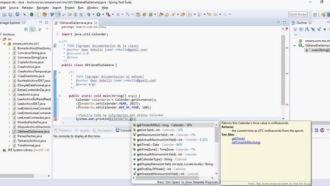This screenshot has width=330, height=186.
Task: Click the Open Type toolbar icon
Action: pyautogui.click(x=161, y=14)
